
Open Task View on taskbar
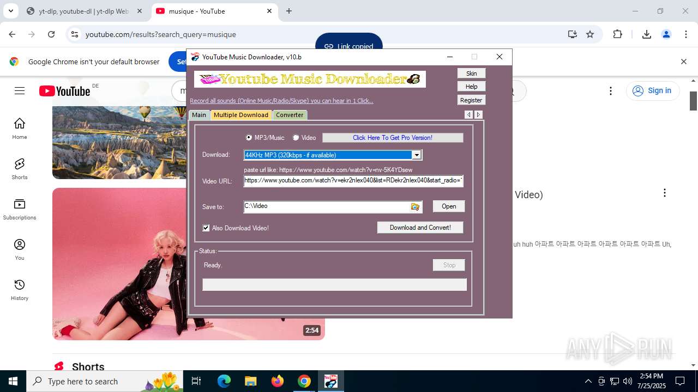196,381
